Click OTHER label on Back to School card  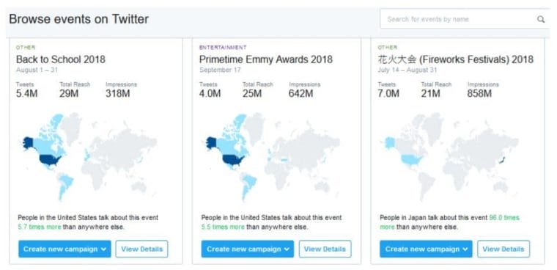[x=26, y=47]
